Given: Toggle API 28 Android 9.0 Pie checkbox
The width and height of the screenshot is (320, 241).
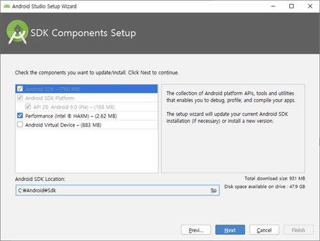Looking at the screenshot, I should click(x=28, y=107).
